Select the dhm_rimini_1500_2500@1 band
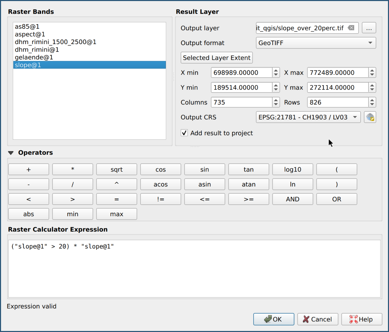Screen dimensions: 389x332 tap(56, 42)
